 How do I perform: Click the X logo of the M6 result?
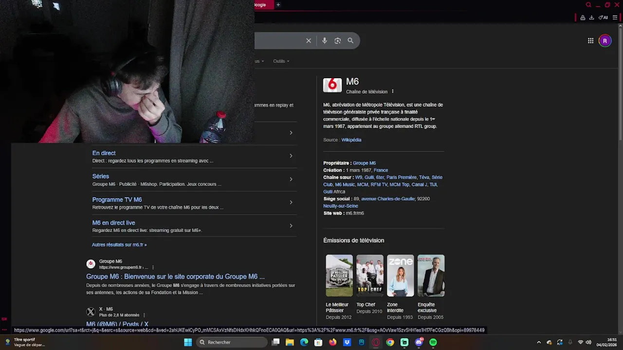pos(91,312)
